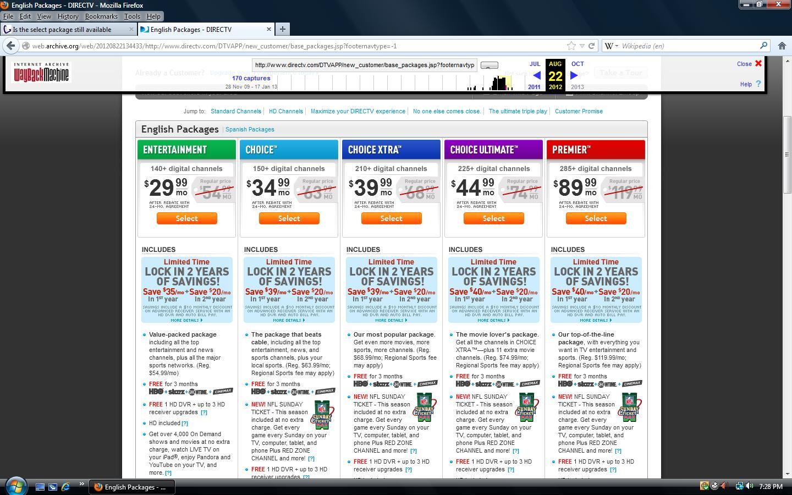Click the Wayback URL input field

click(365, 65)
